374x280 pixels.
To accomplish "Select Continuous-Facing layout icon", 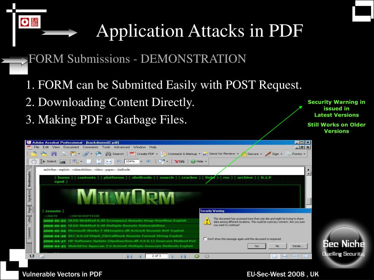I will [295, 256].
